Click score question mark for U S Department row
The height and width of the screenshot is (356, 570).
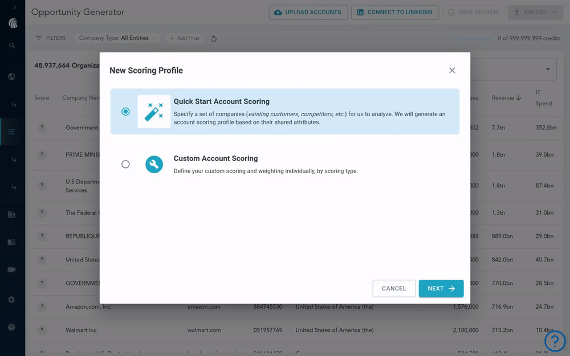click(42, 186)
